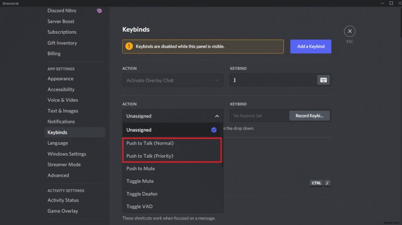This screenshot has width=402, height=225.
Task: Click the Overlay Chat keybind input field
Action: 272,80
